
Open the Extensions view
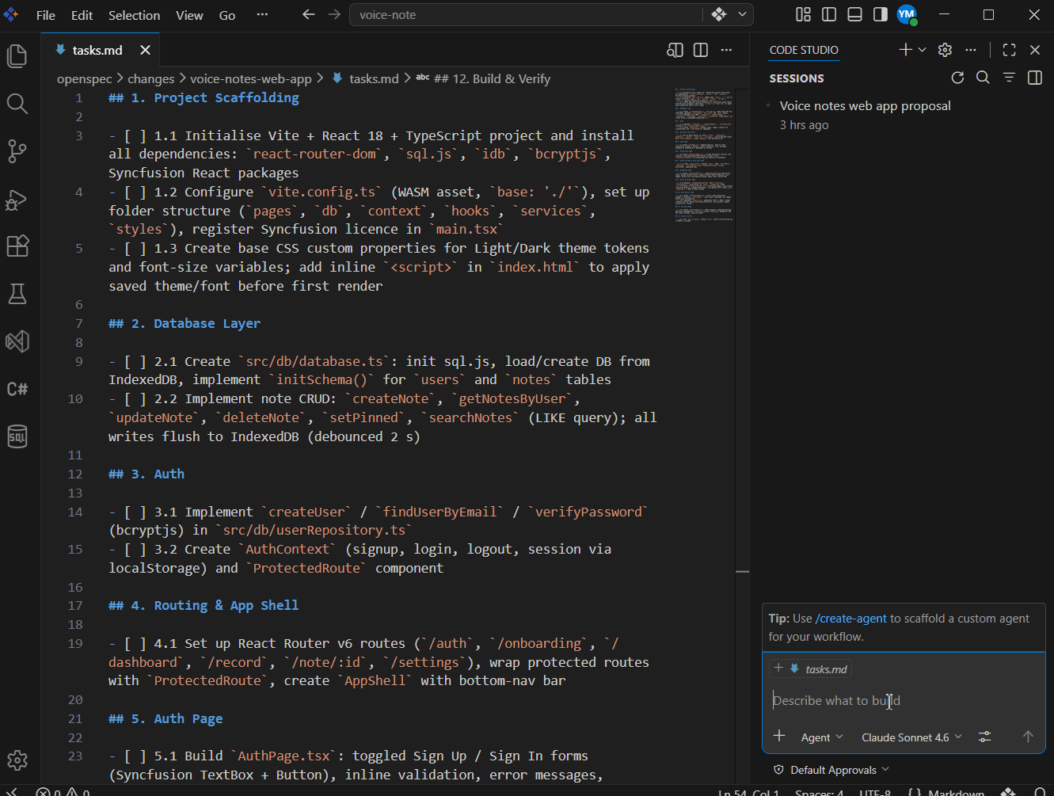coord(17,246)
